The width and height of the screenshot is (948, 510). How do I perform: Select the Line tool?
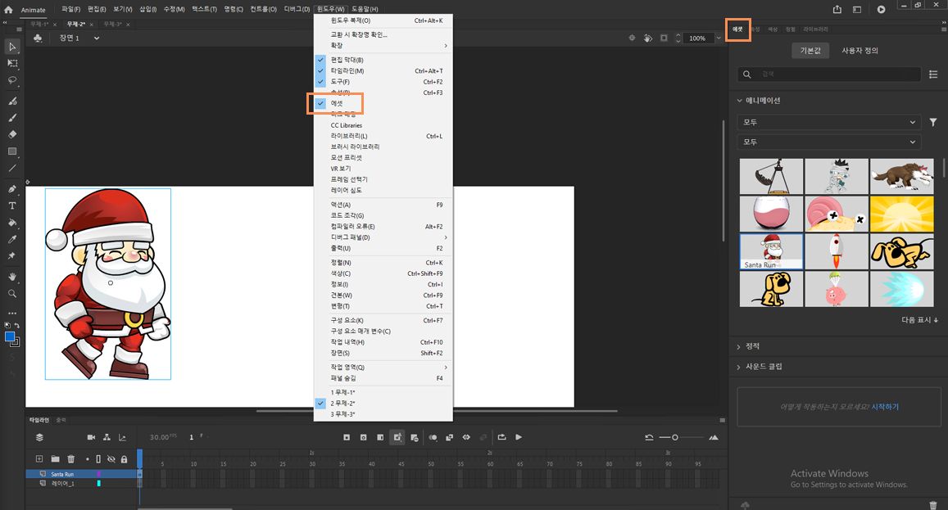(x=12, y=168)
